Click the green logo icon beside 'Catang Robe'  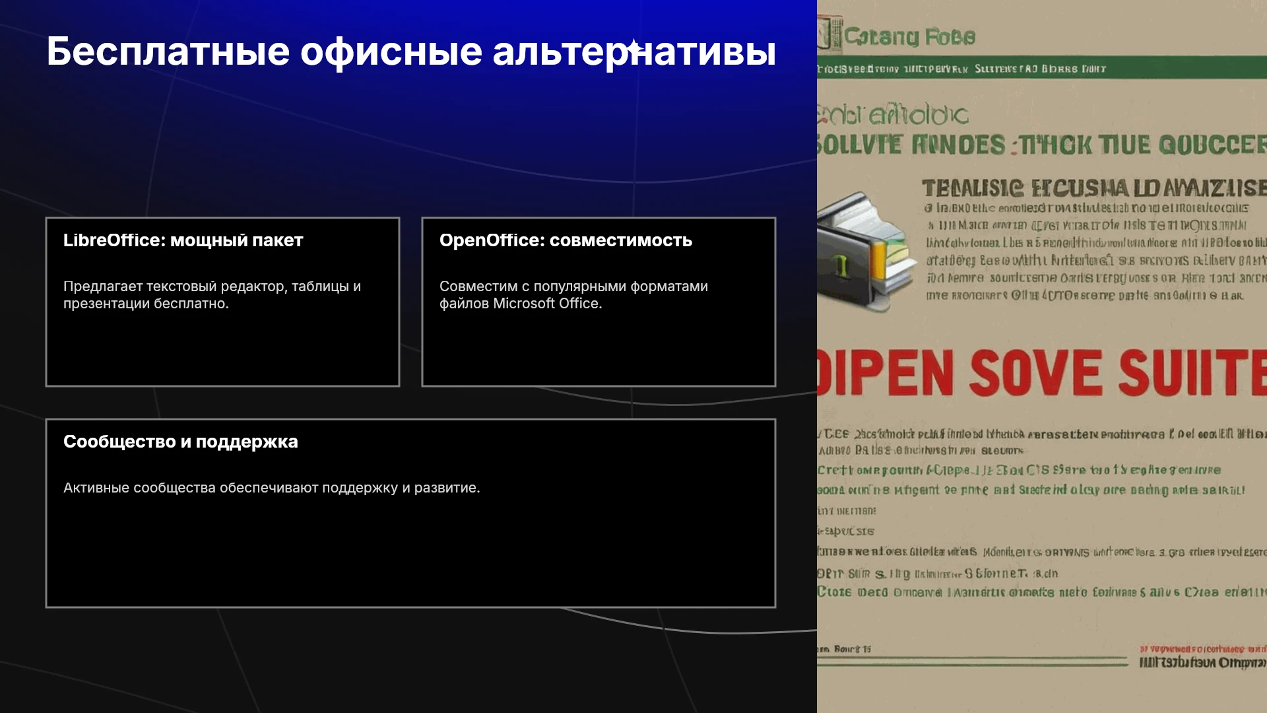tap(829, 33)
